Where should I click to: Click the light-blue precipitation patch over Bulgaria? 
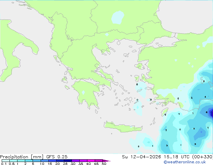click(x=118, y=18)
